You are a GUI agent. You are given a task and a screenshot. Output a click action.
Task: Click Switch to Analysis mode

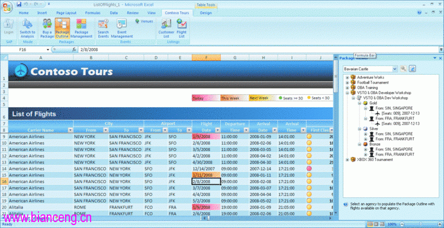coord(27,28)
